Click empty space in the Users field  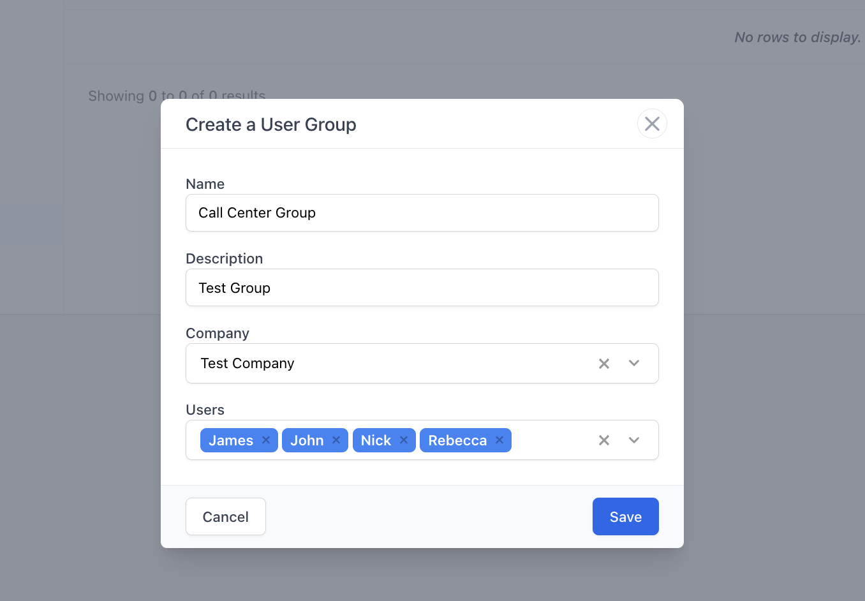552,440
